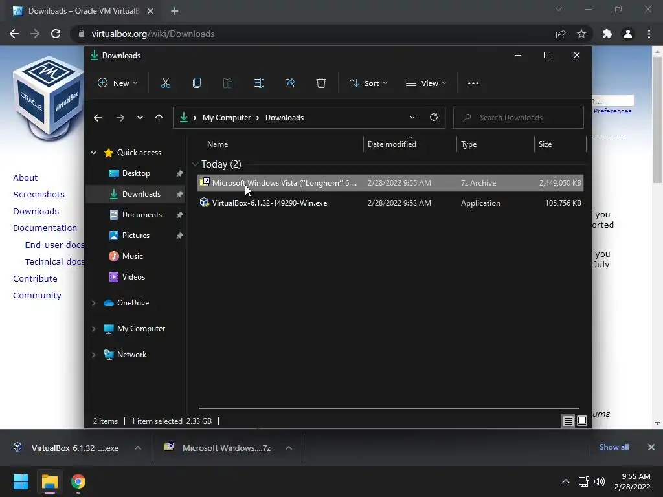The height and width of the screenshot is (497, 663).
Task: Bookmark this page with star icon
Action: [x=581, y=34]
